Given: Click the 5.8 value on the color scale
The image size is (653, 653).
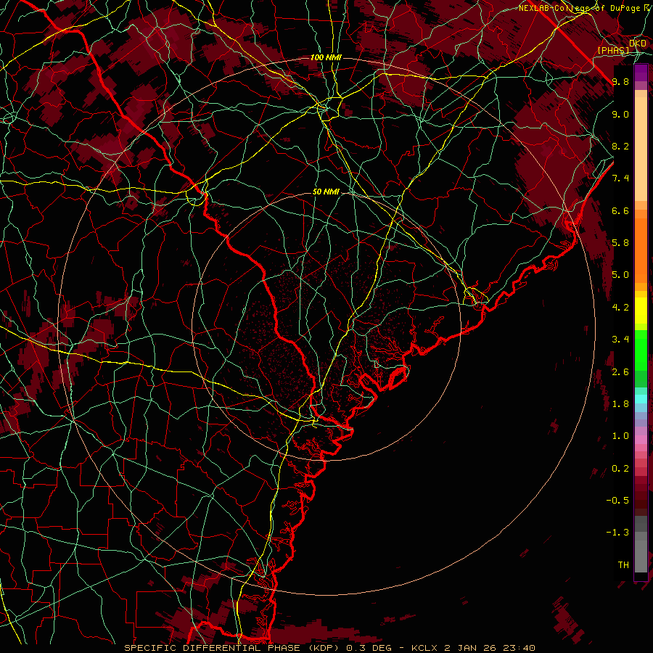Looking at the screenshot, I should pyautogui.click(x=620, y=243).
